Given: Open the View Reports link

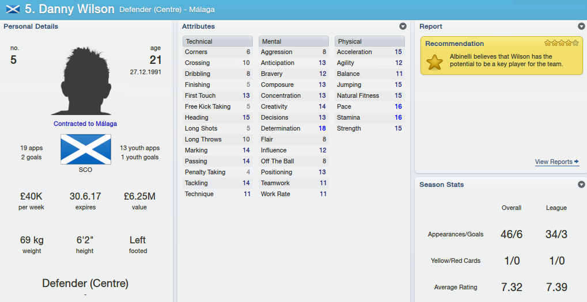Looking at the screenshot, I should tap(554, 162).
